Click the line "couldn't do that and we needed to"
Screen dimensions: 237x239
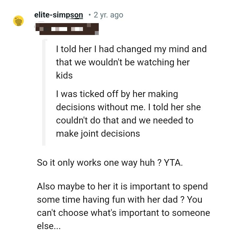tap(124, 120)
